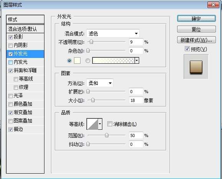The image size is (222, 179).
Task: Toggle the 渐变叠加 gradient overlay checkbox
Action: [10, 113]
